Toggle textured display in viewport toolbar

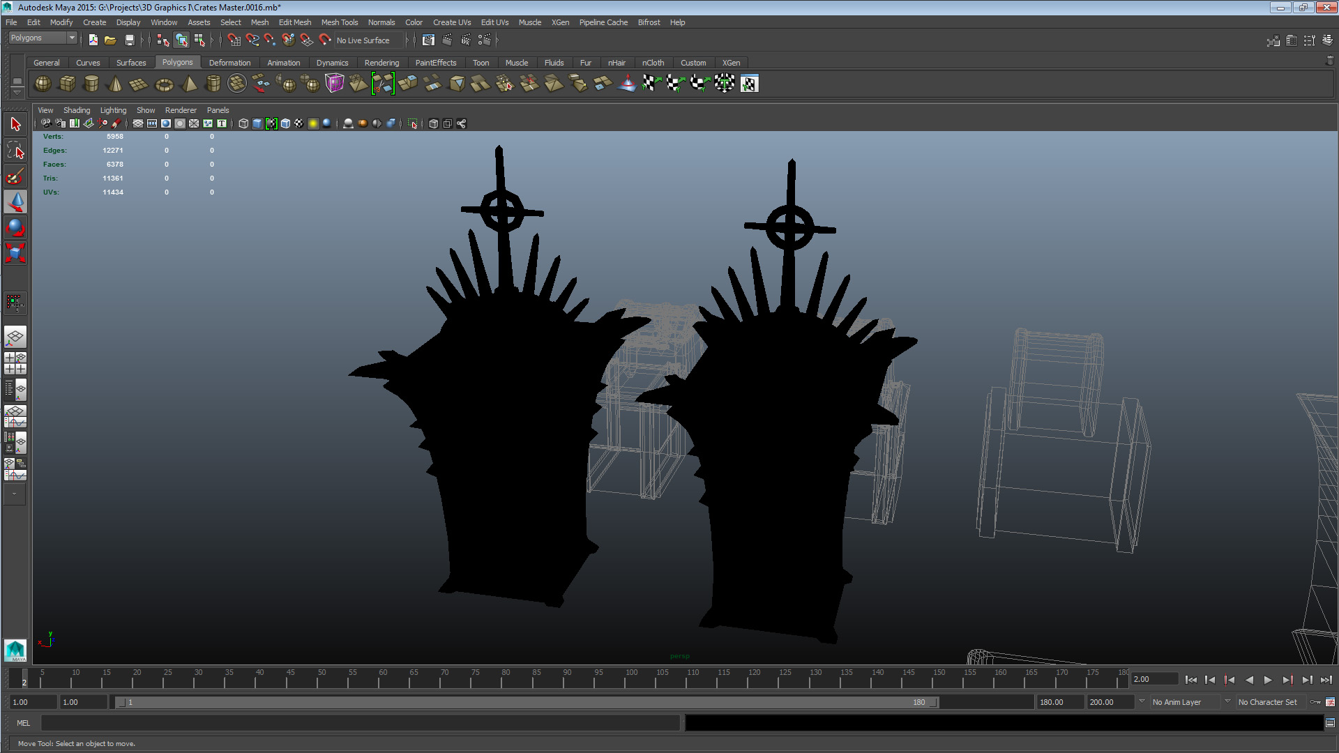click(x=299, y=123)
